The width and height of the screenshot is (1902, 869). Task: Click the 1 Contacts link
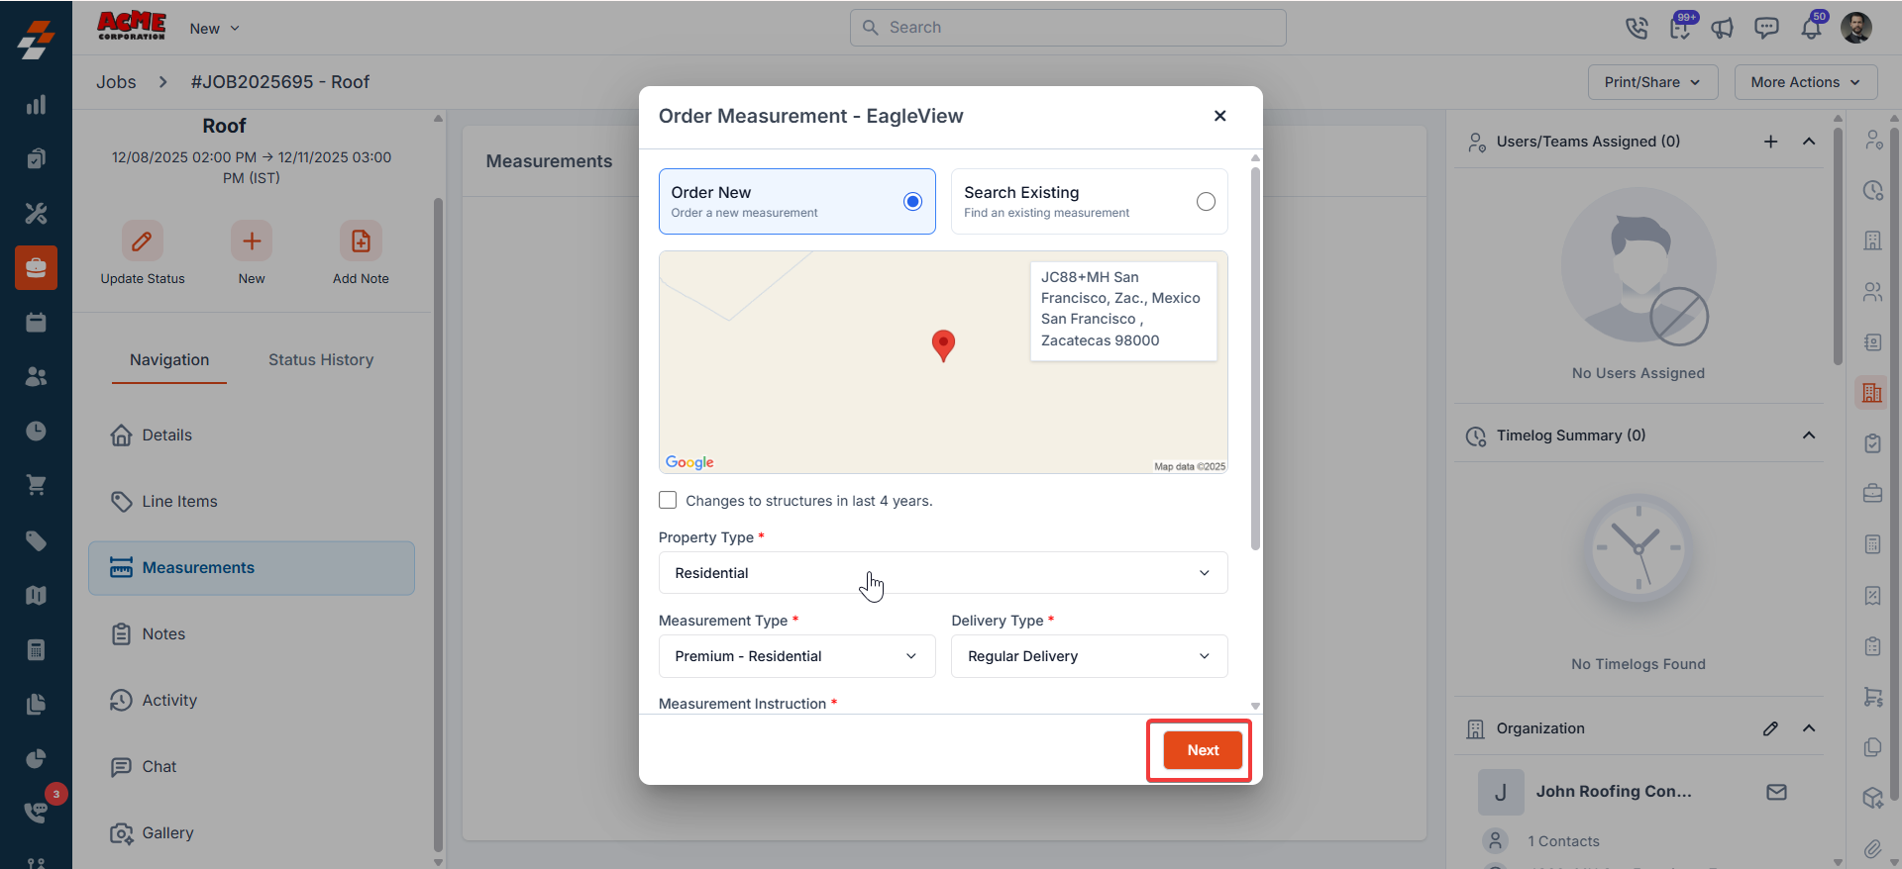(x=1563, y=841)
